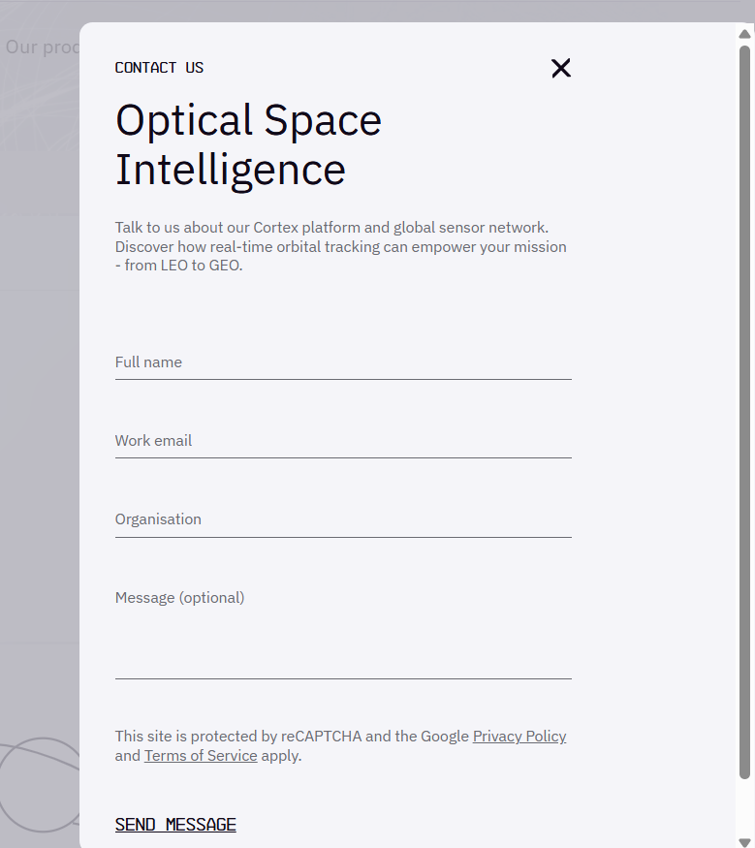This screenshot has width=755, height=848.
Task: Click the vertical scrollbar thumb
Action: click(x=744, y=412)
